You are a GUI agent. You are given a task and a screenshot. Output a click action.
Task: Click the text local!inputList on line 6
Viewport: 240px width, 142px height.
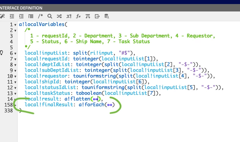(46, 53)
